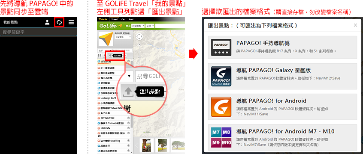Click the 搜尋關鍵字 search field
The width and height of the screenshot is (363, 154).
click(x=38, y=33)
